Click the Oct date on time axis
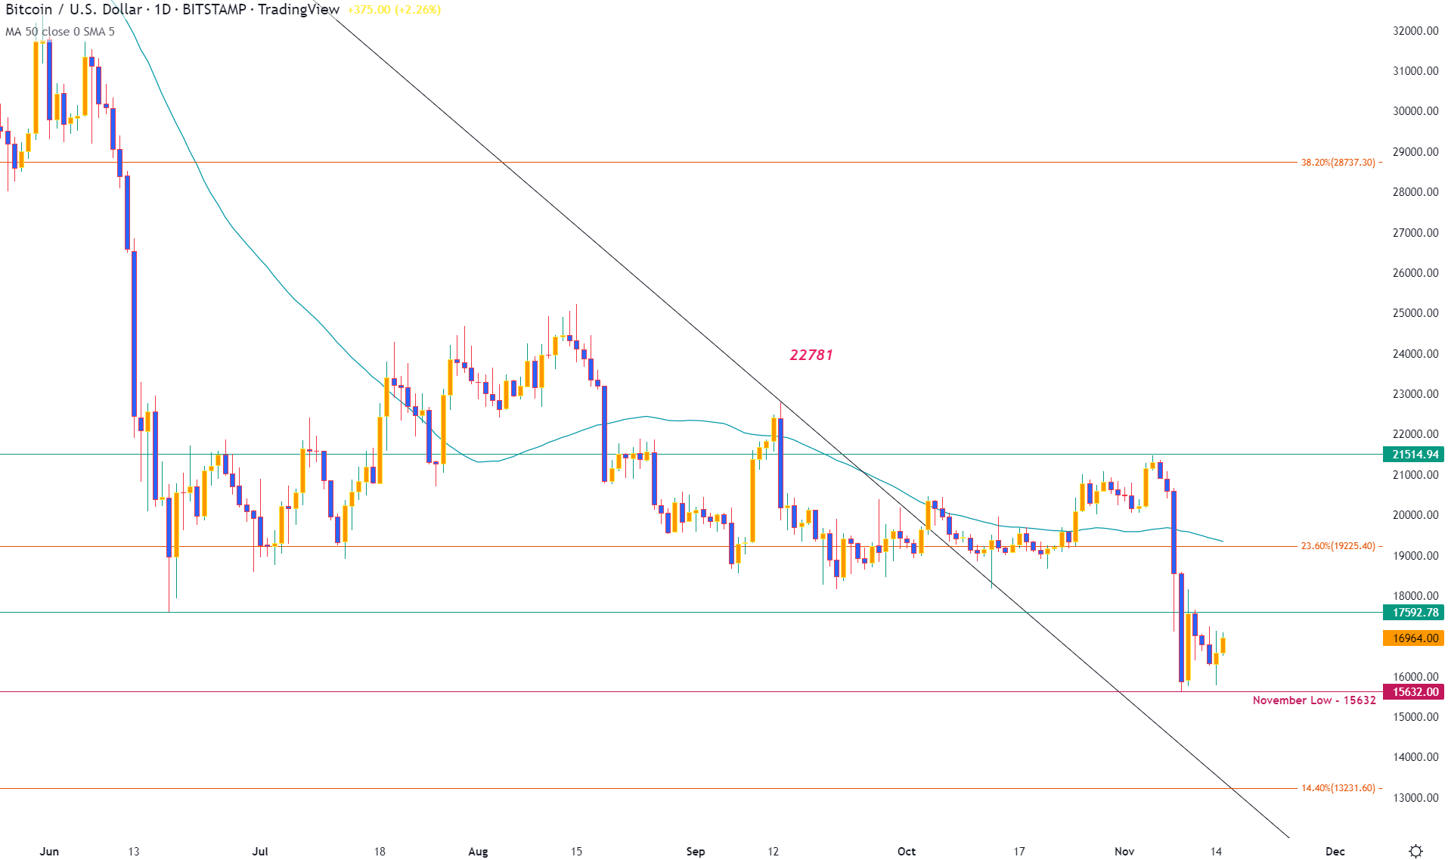 (907, 852)
